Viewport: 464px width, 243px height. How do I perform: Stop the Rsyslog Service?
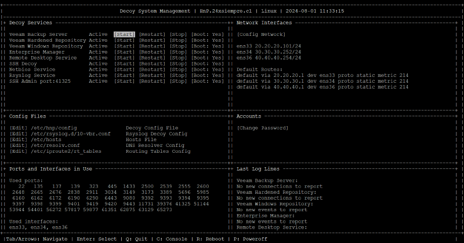178,75
